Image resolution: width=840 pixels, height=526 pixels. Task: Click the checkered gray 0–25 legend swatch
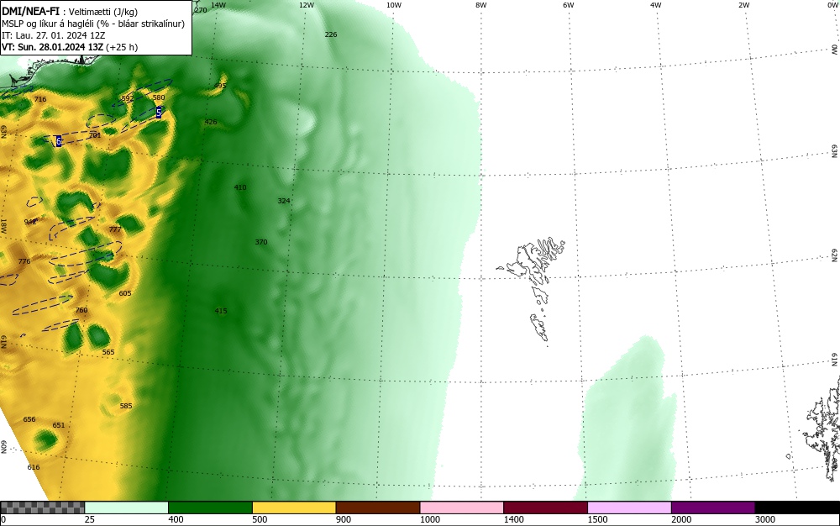click(42, 508)
